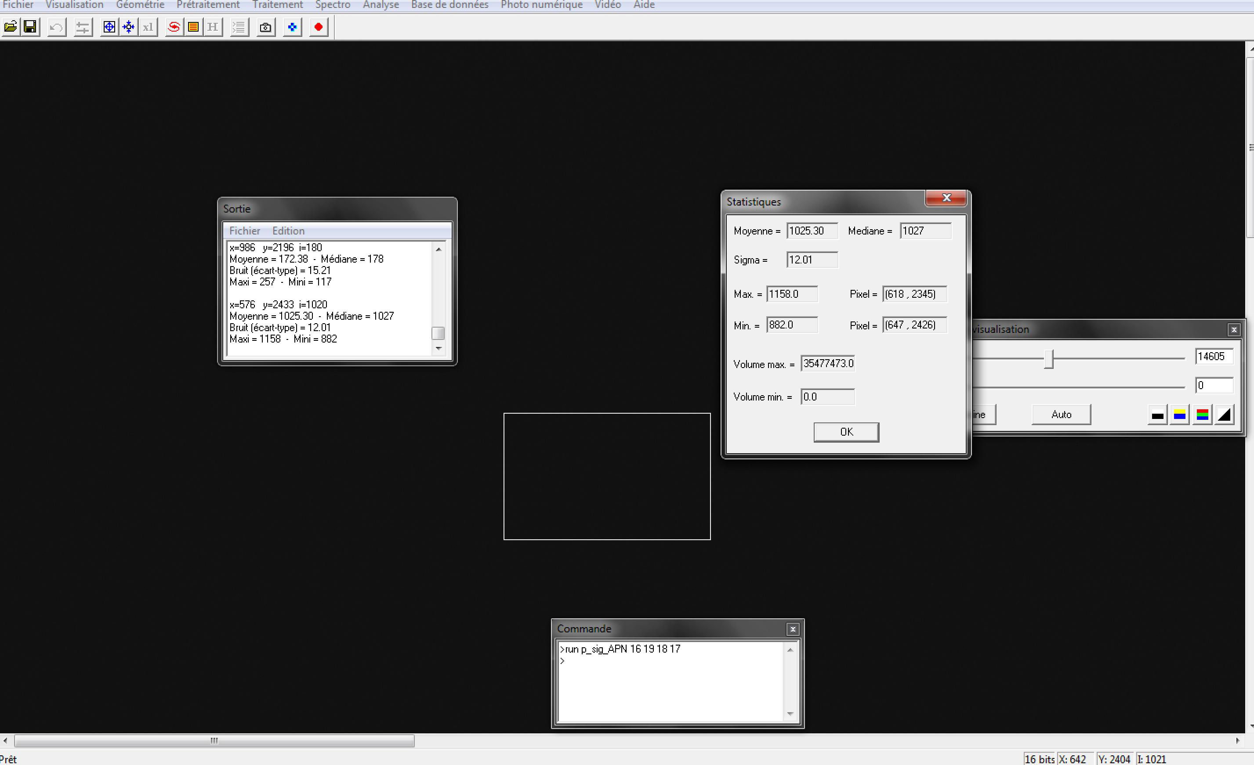Click the red circle record icon
This screenshot has width=1254, height=765.
[319, 27]
